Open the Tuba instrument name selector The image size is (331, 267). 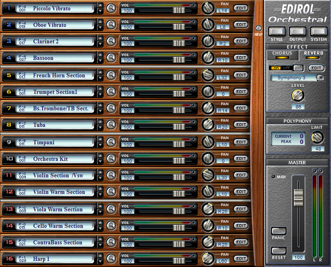point(55,125)
